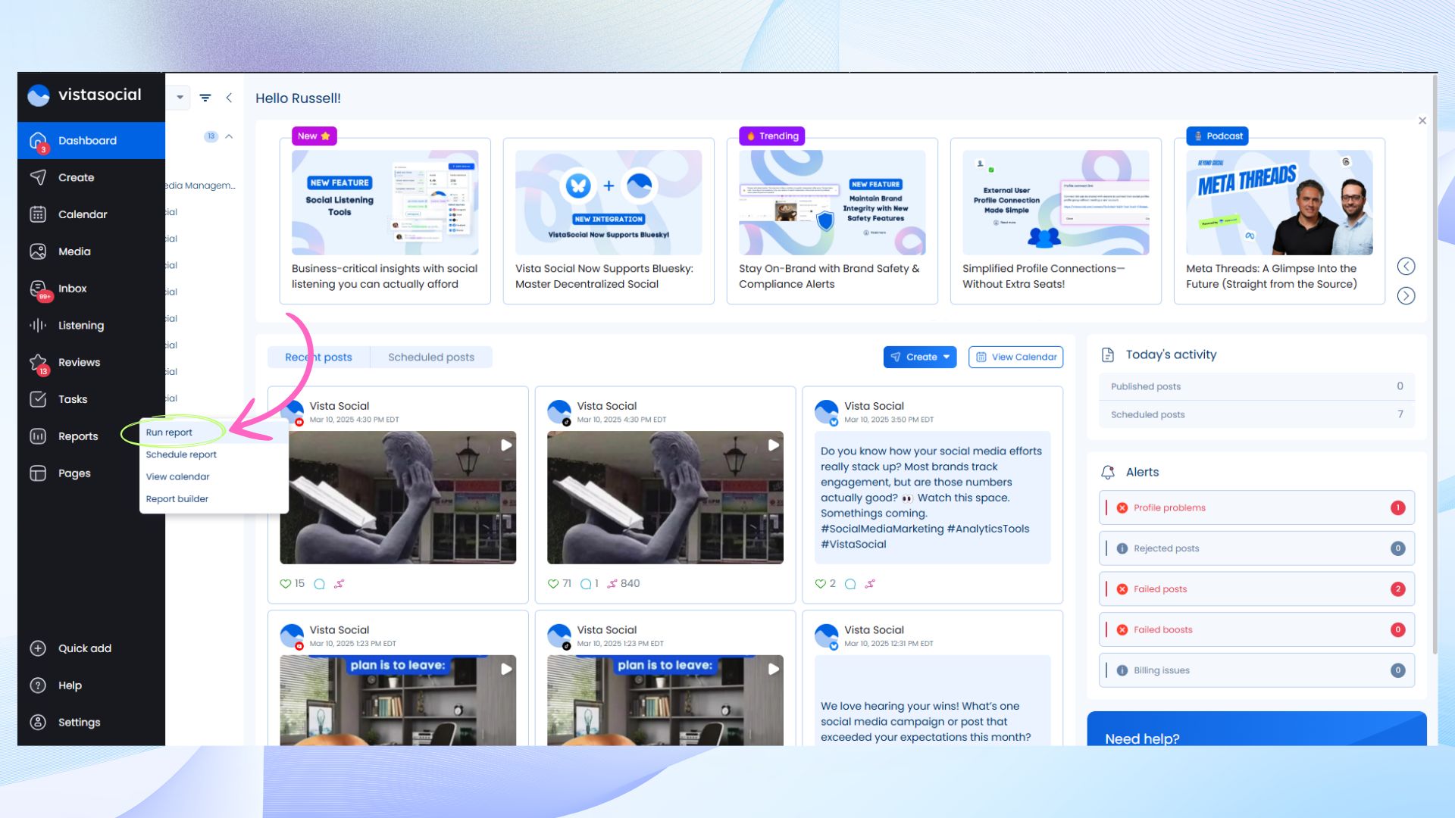Play the first Vista Social video
The image size is (1455, 818).
(x=506, y=445)
